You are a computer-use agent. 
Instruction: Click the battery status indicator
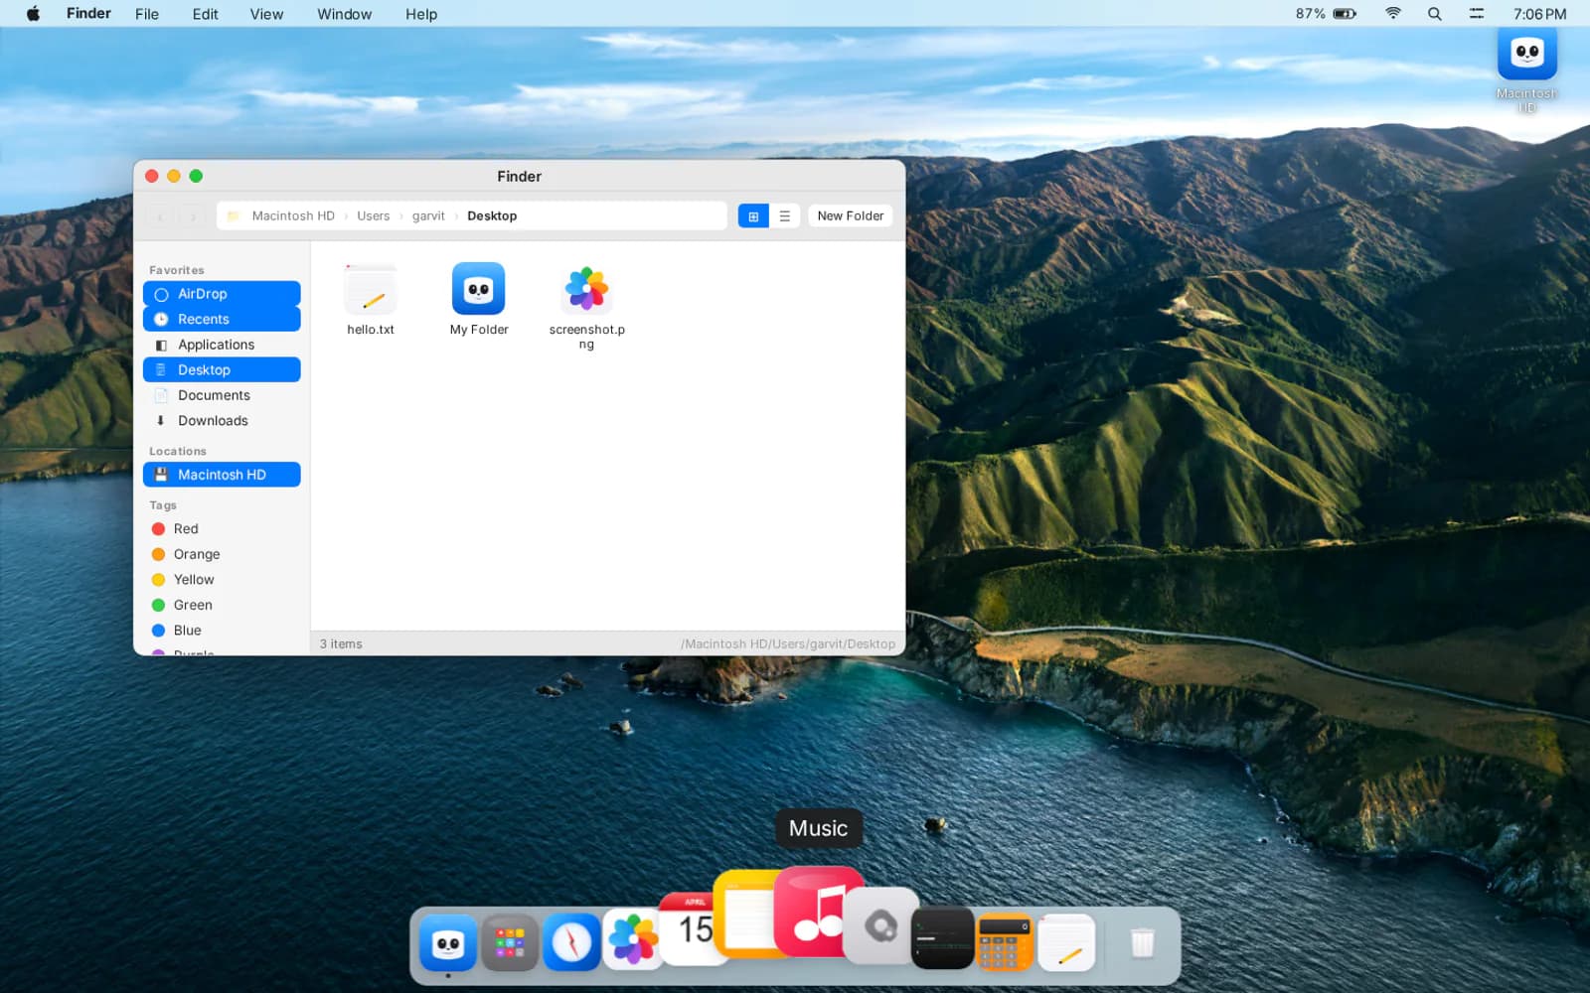coord(1326,14)
